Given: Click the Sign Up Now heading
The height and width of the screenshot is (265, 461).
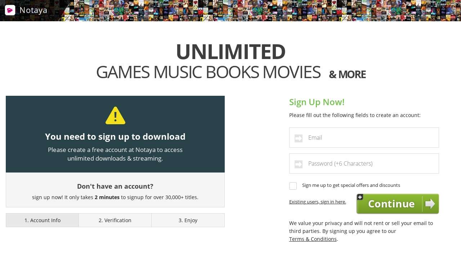Looking at the screenshot, I should [x=317, y=102].
